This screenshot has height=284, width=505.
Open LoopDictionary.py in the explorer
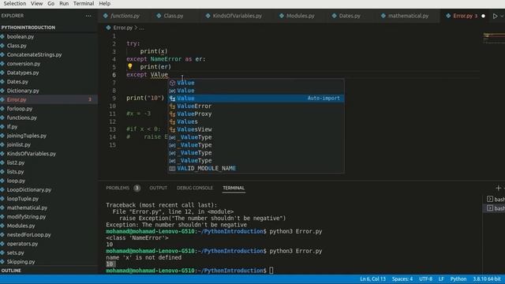click(28, 190)
